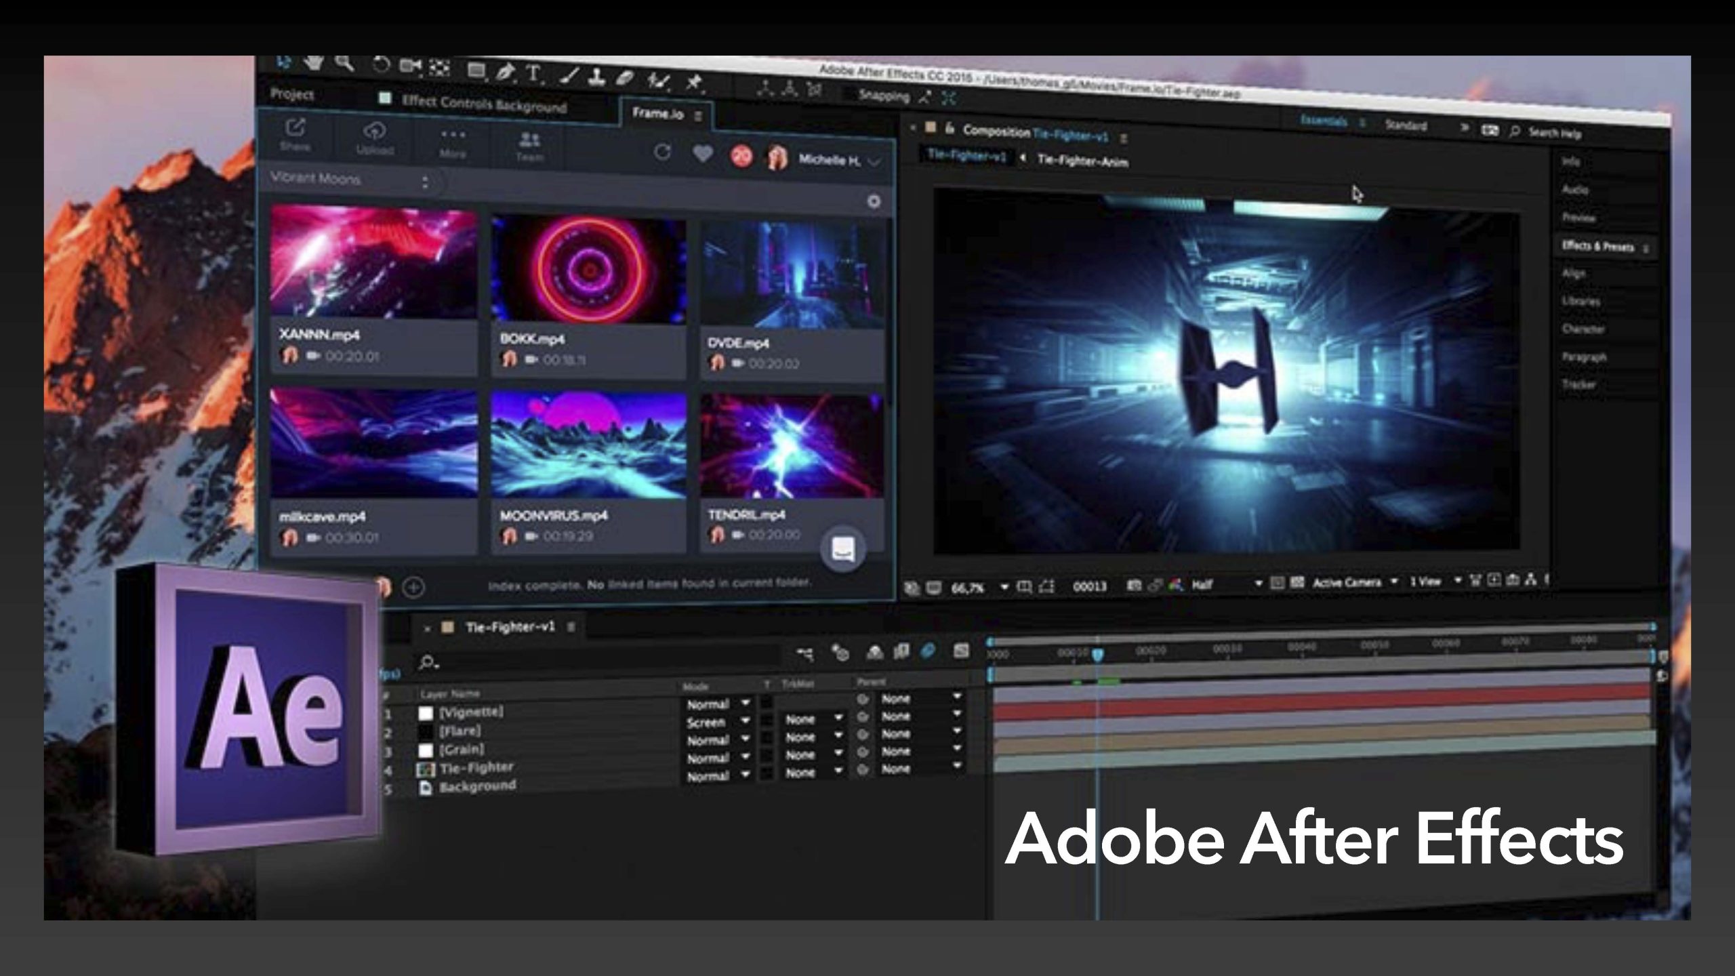The width and height of the screenshot is (1735, 976).
Task: Toggle draft 3D switch in the timeline
Action: pos(841,653)
